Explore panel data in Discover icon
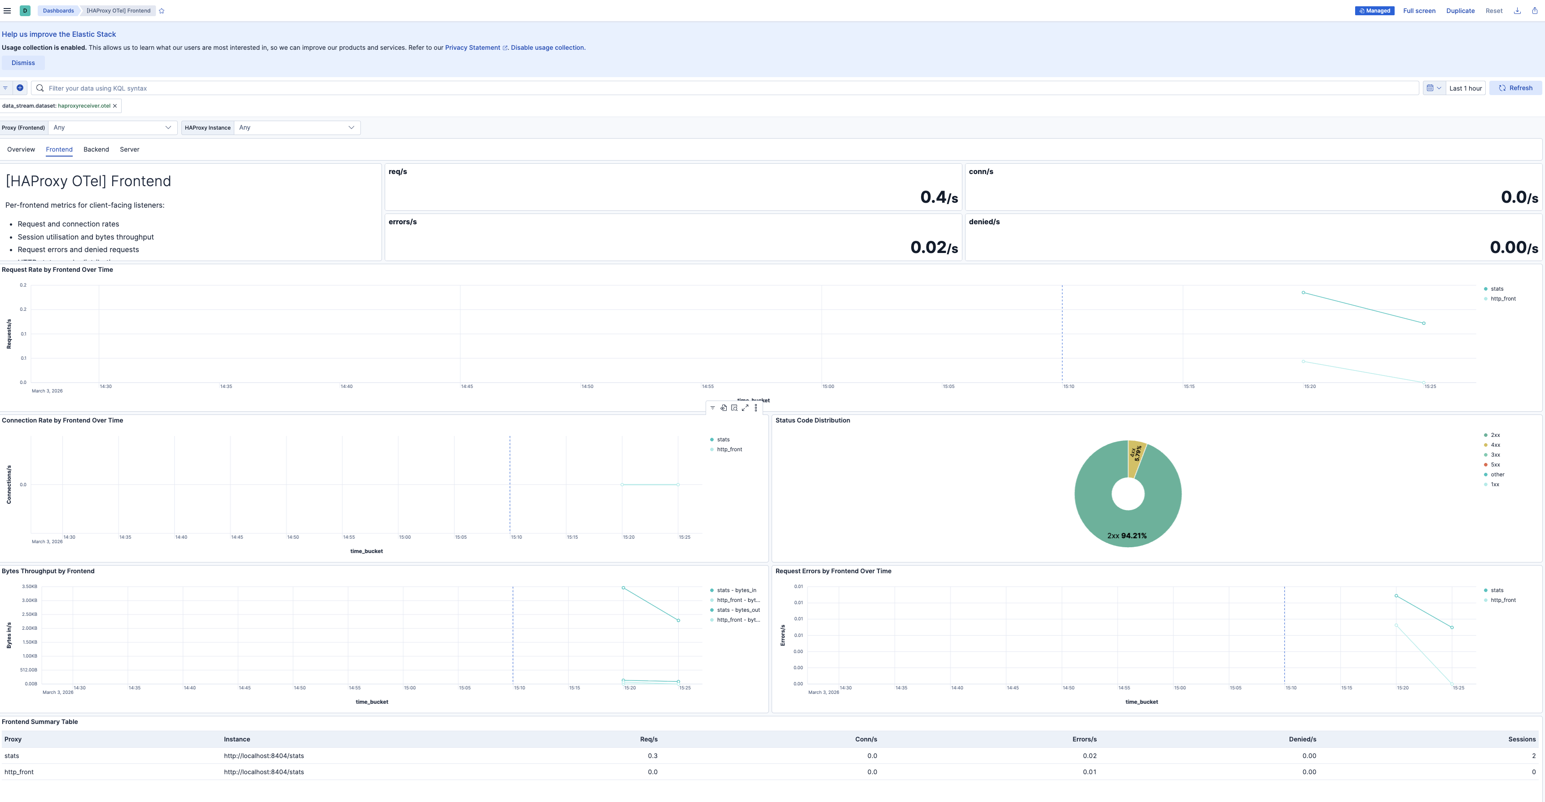Viewport: 1545px width, 802px height. pyautogui.click(x=734, y=408)
